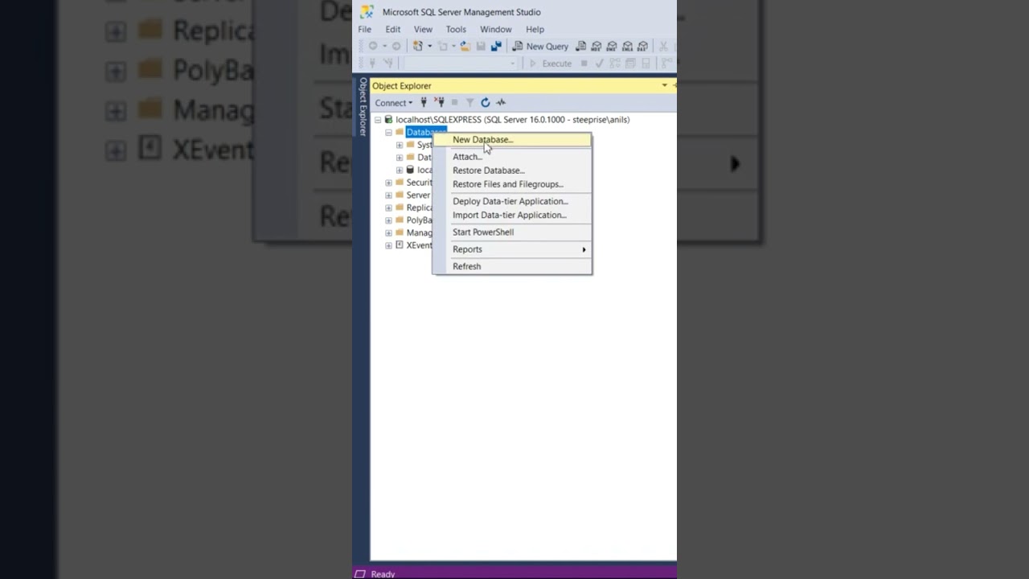
Task: Open the available databases combo box
Action: [x=461, y=64]
